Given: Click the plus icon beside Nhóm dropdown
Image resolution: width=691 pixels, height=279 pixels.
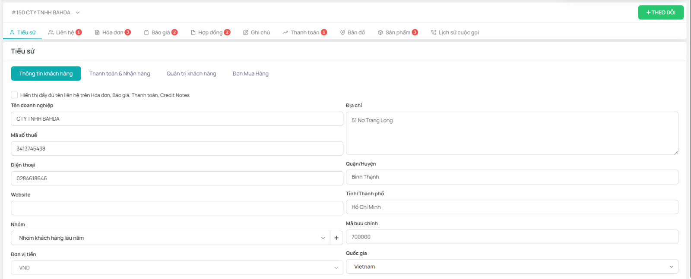Looking at the screenshot, I should click(x=336, y=238).
